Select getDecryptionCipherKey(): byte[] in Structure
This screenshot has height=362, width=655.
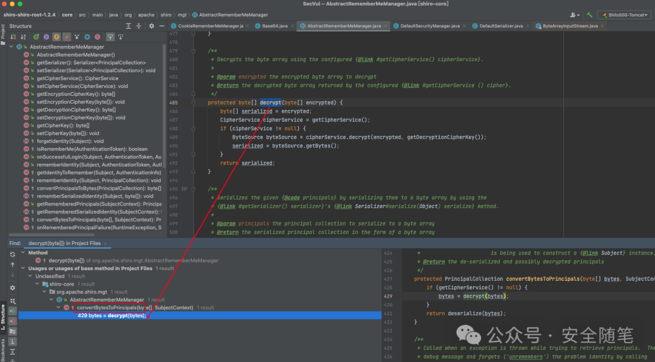click(76, 110)
